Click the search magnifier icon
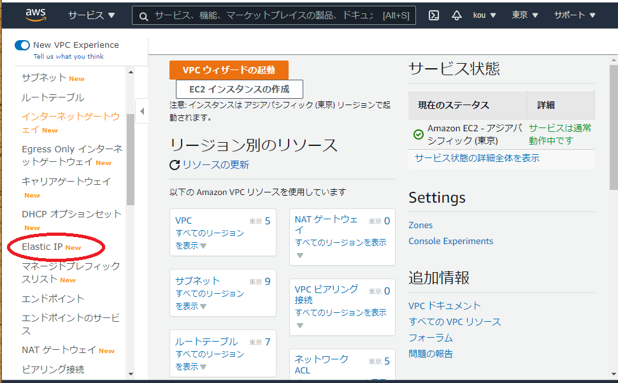Screen dimensions: 618x383 pos(143,16)
